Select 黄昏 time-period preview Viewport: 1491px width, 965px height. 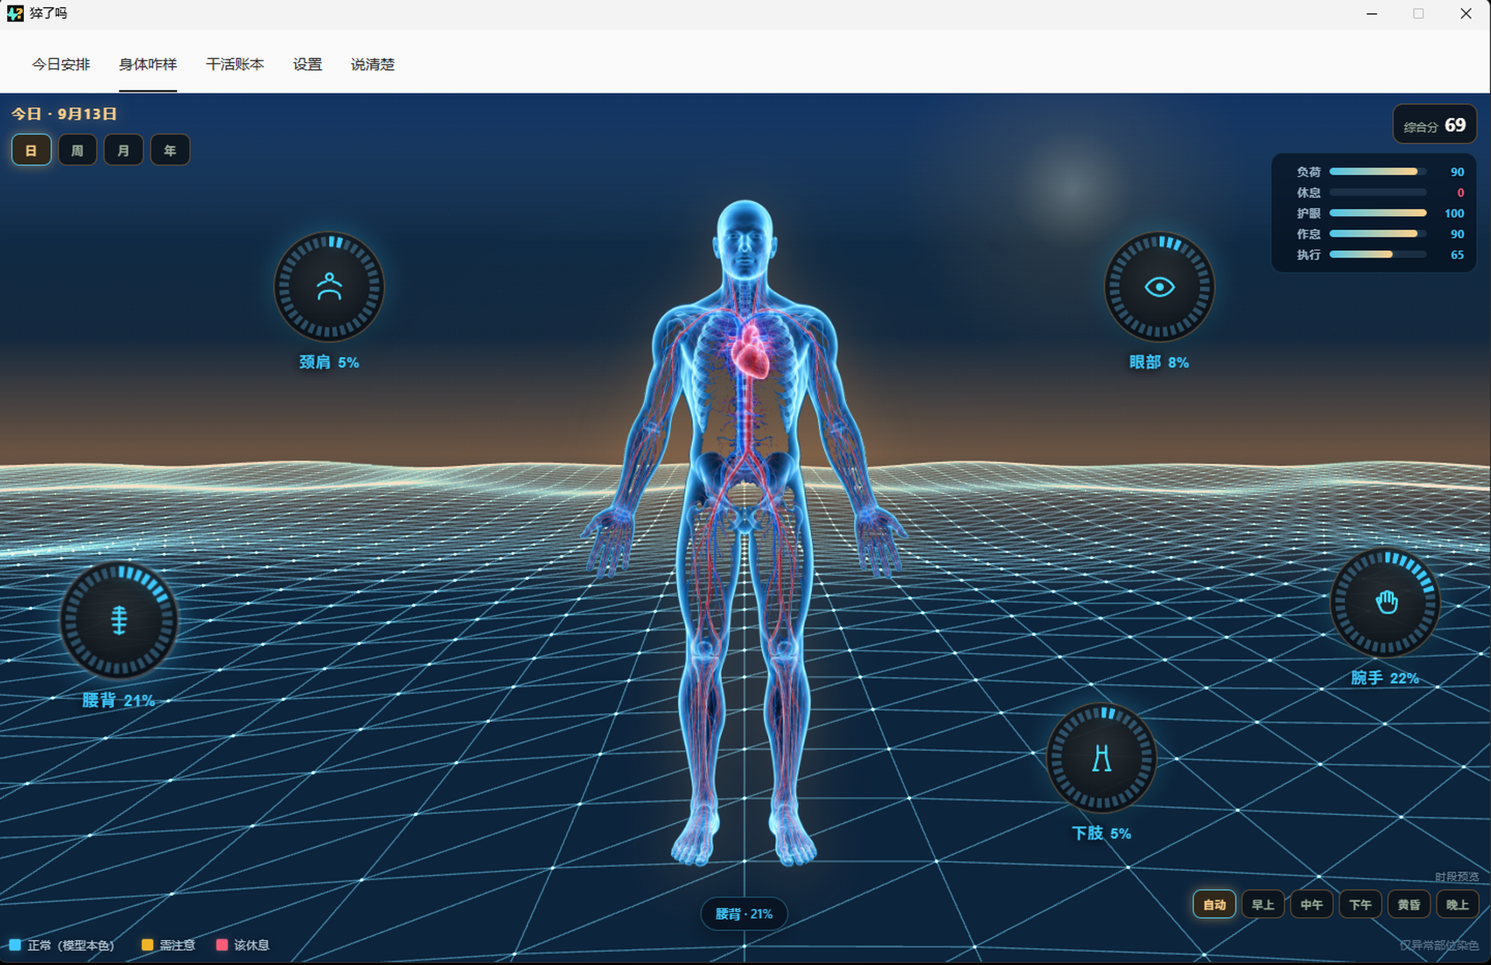tap(1409, 904)
